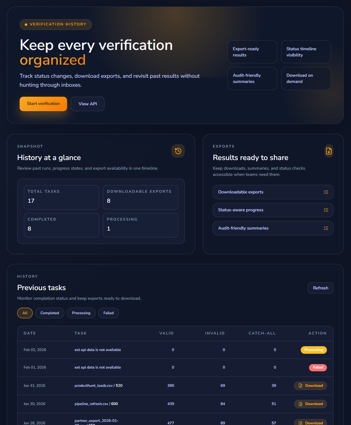The image size is (351, 425).
Task: Click checklist icon beside Downloadable exports
Action: coord(326,192)
